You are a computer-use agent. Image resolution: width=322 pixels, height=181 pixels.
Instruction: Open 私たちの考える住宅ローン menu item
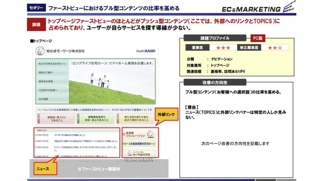[52, 64]
